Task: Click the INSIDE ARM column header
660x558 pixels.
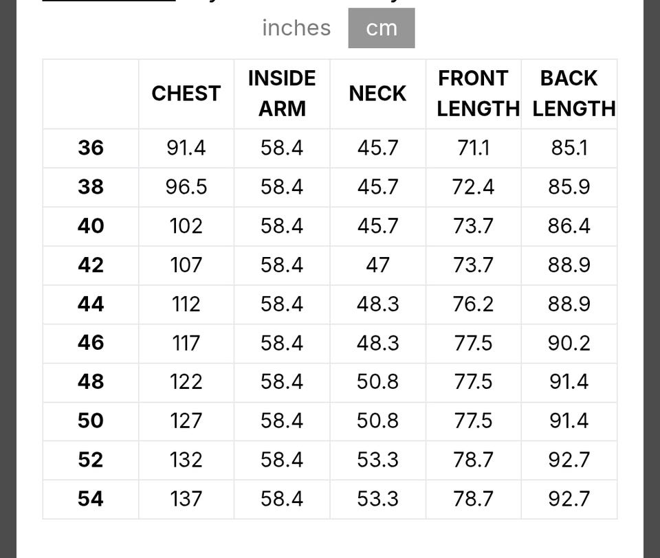Action: tap(282, 93)
